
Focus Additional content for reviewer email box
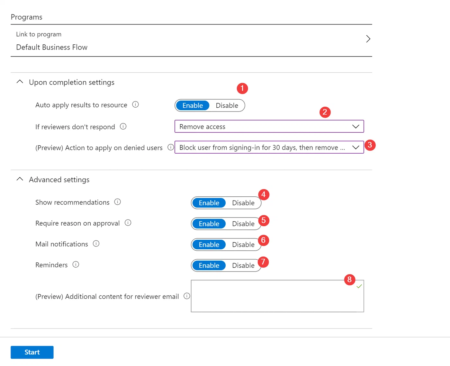277,296
